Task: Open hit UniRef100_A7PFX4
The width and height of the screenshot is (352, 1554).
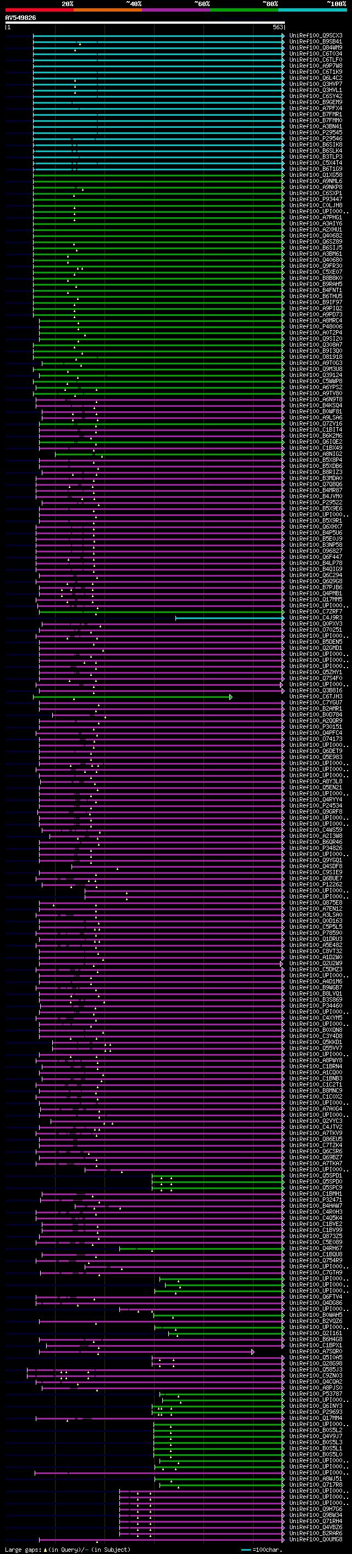Action: pyautogui.click(x=316, y=109)
